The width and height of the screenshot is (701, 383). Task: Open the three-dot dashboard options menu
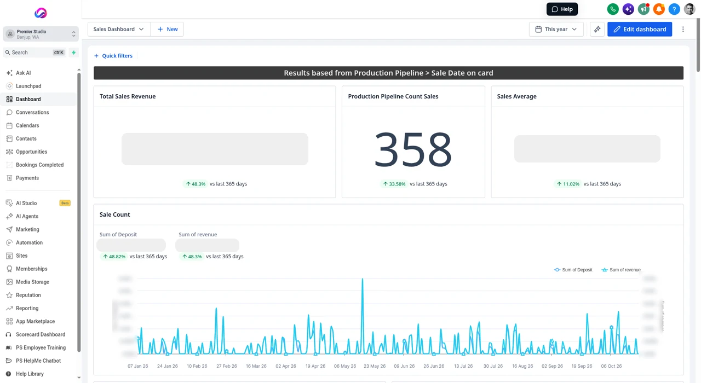point(683,29)
